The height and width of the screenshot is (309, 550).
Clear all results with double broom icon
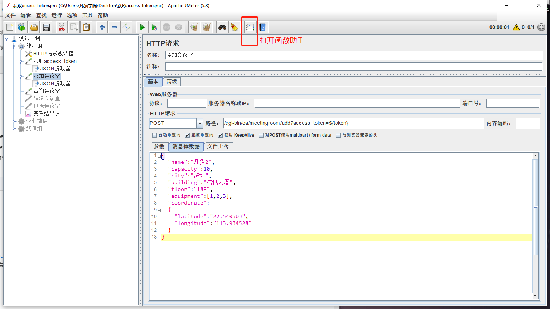pos(207,27)
